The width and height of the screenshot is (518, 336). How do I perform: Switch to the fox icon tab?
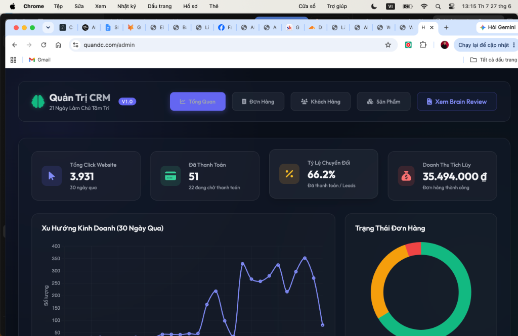tap(135, 27)
